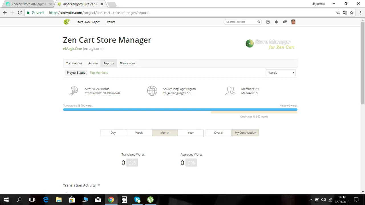Open the eMagicOne owner link
This screenshot has height=205, width=365.
[x=72, y=49]
